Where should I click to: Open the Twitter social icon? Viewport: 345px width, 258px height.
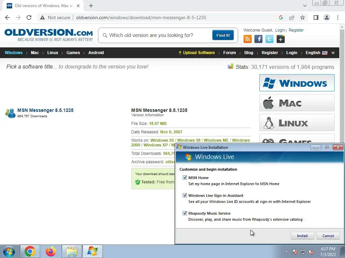click(x=269, y=39)
